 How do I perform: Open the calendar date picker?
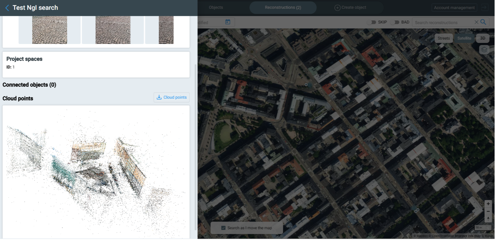click(x=228, y=22)
